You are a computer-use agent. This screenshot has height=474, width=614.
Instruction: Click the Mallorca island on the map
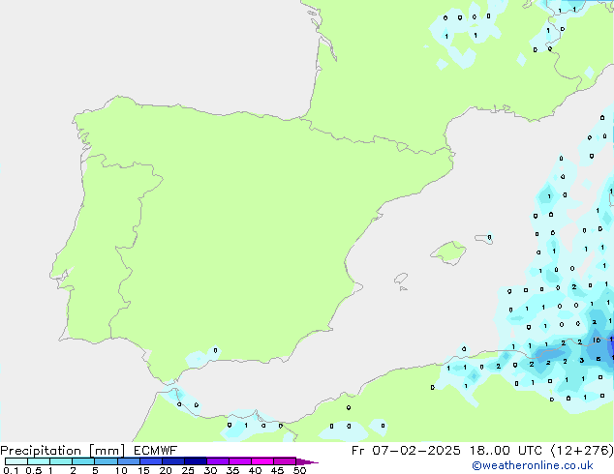[448, 253]
